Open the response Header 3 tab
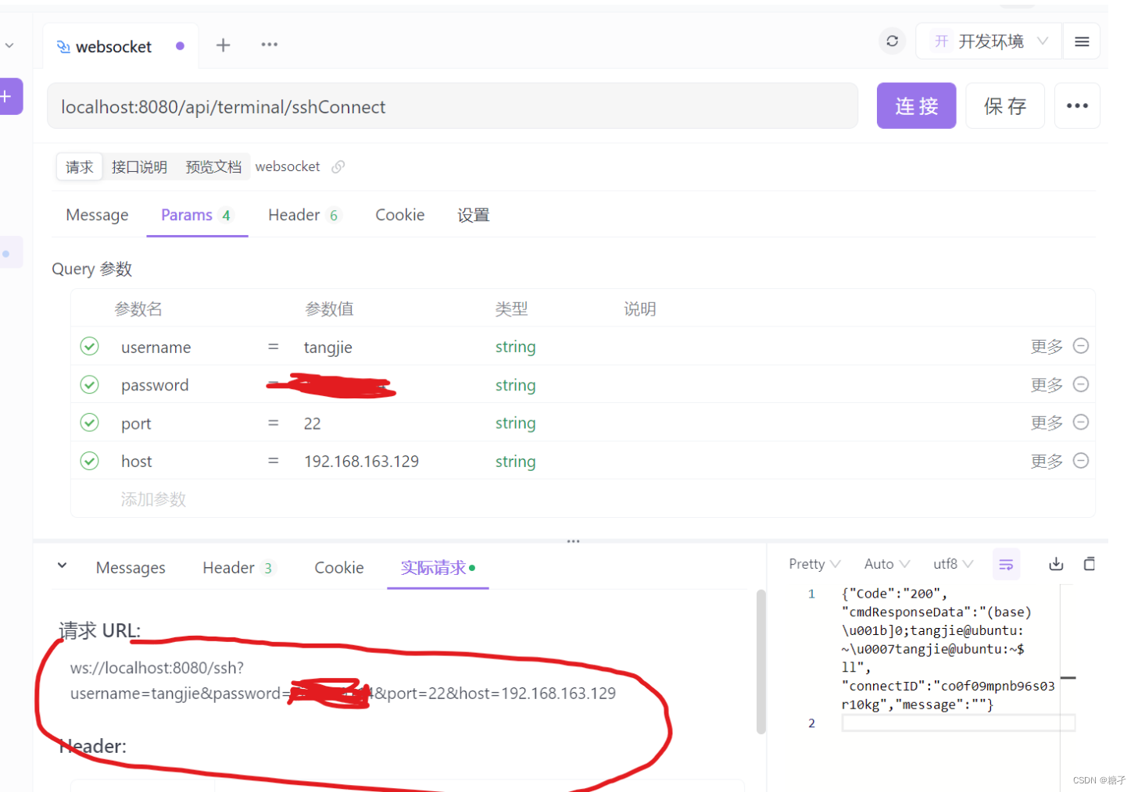The image size is (1138, 792). point(238,568)
